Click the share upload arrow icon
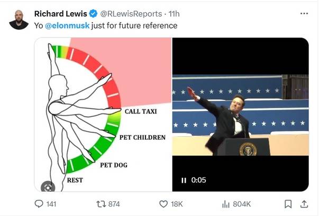The width and height of the screenshot is (329, 216). coord(304,204)
